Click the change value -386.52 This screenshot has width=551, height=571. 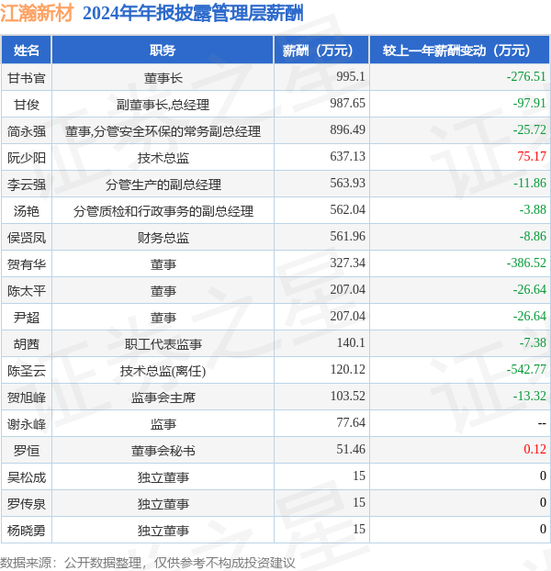click(526, 263)
